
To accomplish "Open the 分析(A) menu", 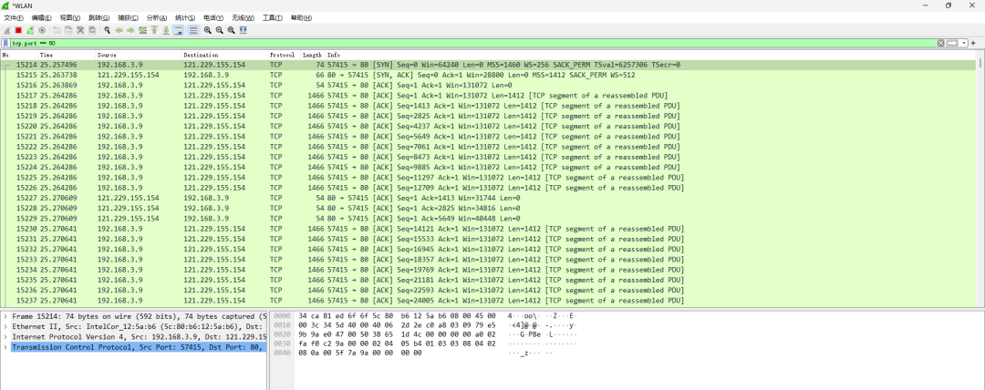I will tap(157, 17).
